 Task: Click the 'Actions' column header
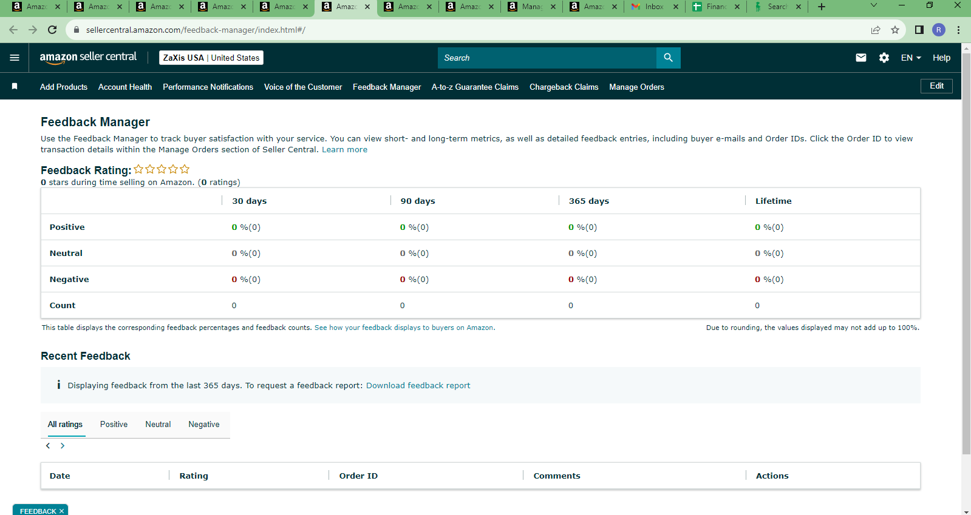point(772,476)
